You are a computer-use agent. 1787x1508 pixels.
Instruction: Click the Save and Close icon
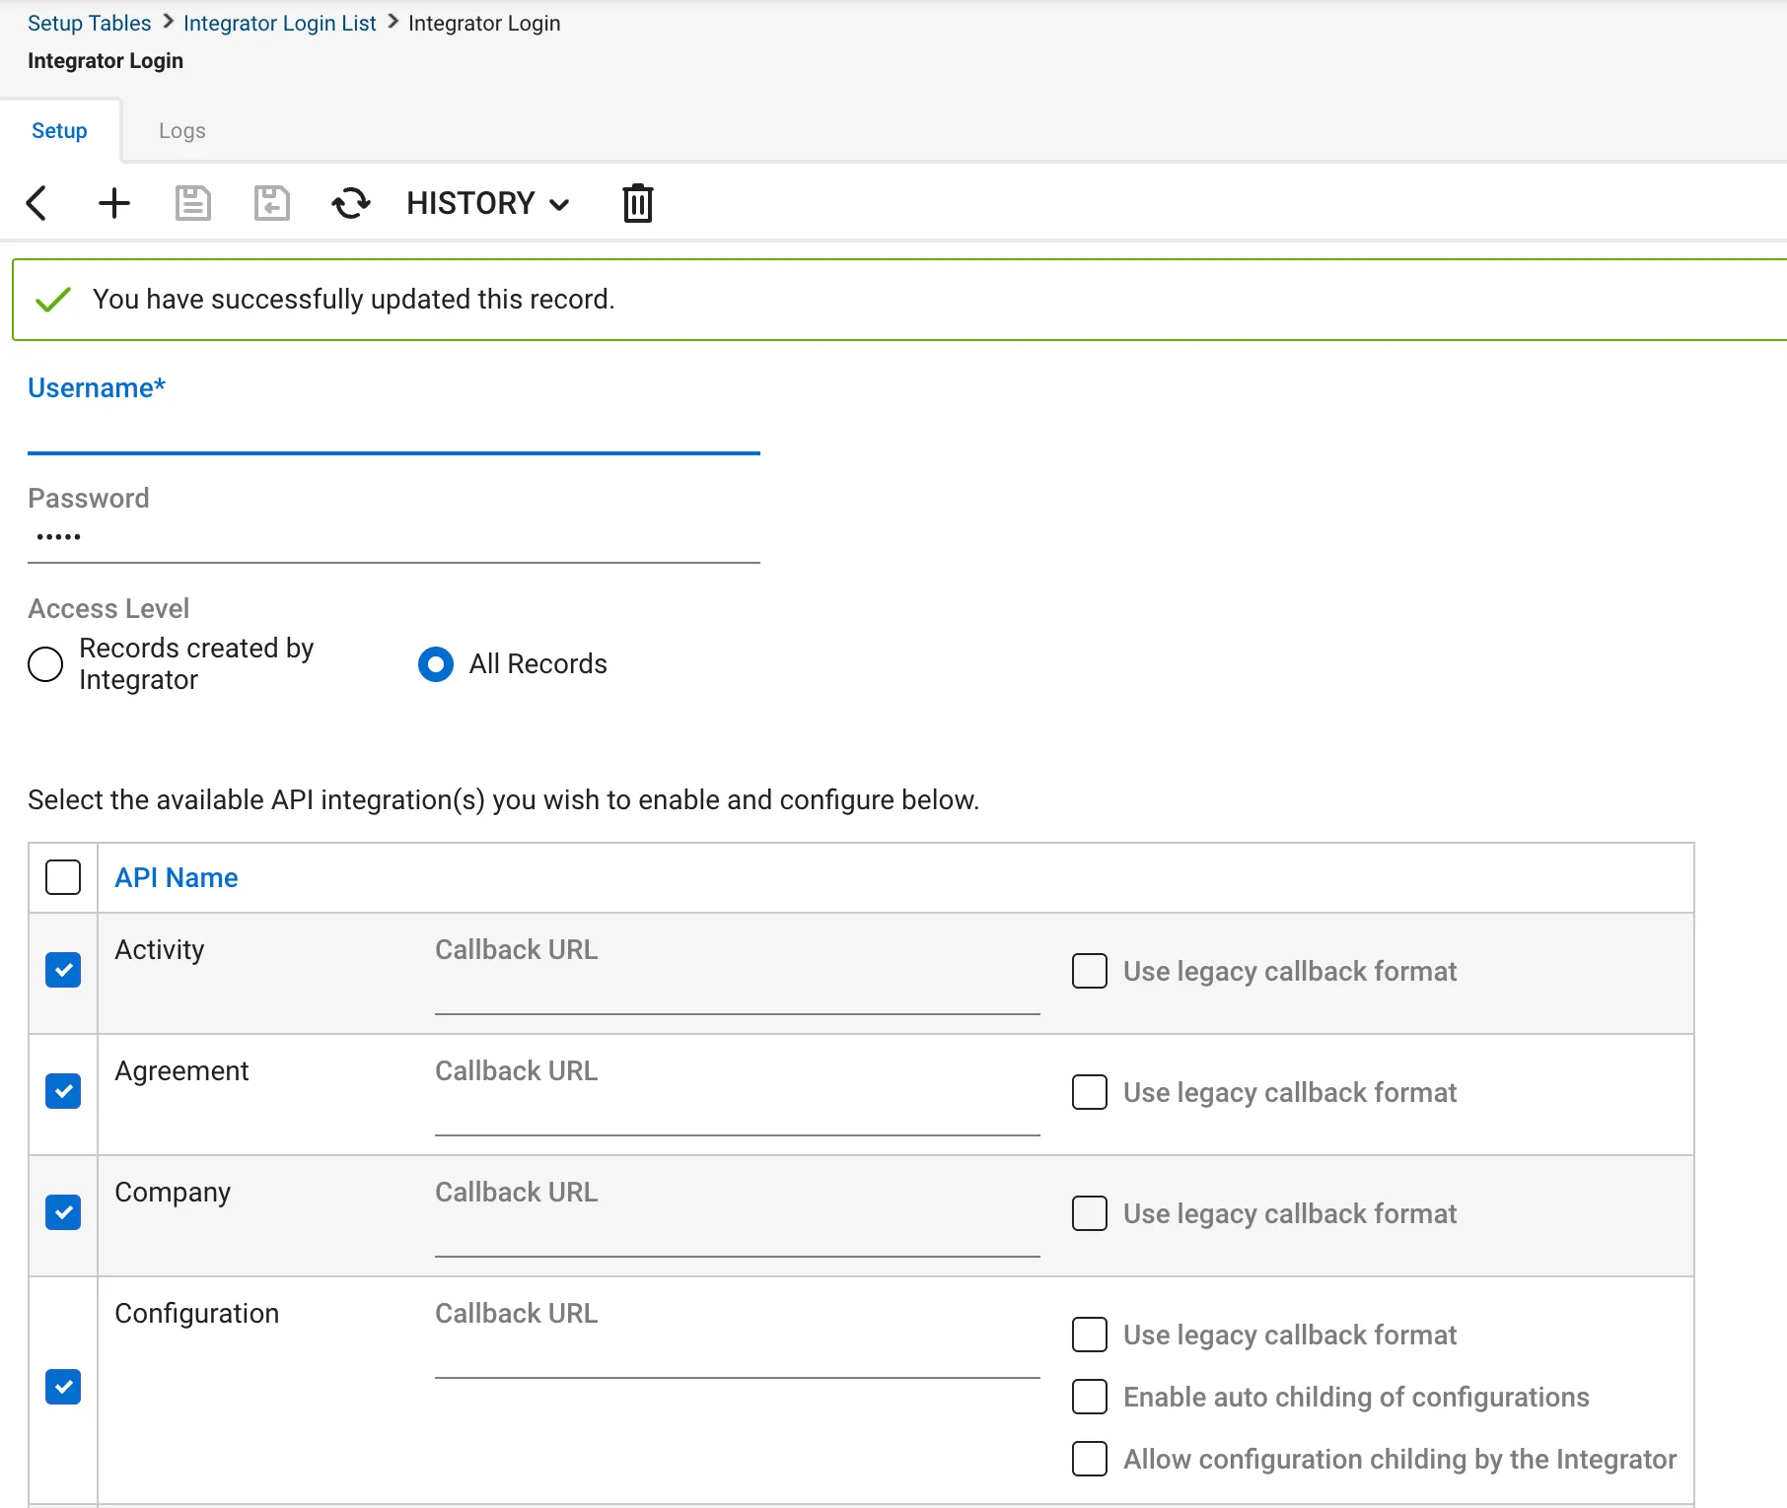271,203
